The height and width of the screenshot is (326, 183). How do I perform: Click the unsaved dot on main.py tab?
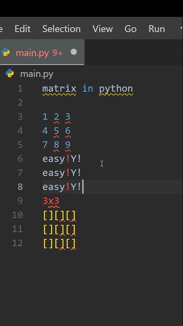[x=74, y=52]
